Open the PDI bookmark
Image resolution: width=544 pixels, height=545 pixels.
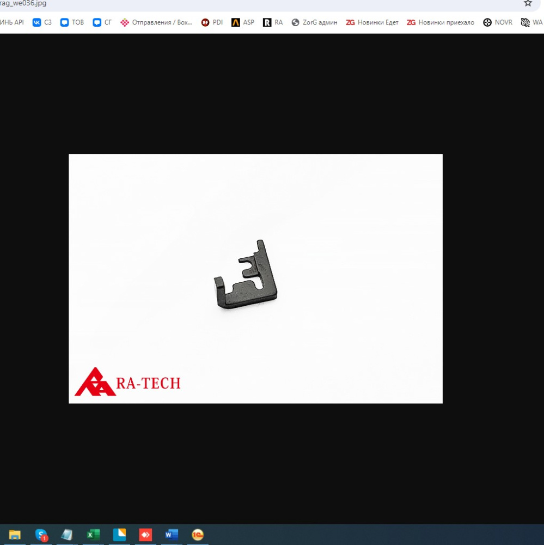[x=212, y=22]
